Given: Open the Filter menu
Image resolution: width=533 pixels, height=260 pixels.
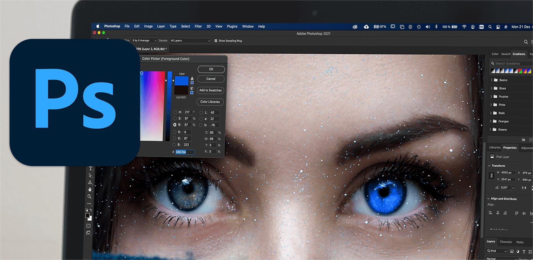Looking at the screenshot, I should coord(198,26).
